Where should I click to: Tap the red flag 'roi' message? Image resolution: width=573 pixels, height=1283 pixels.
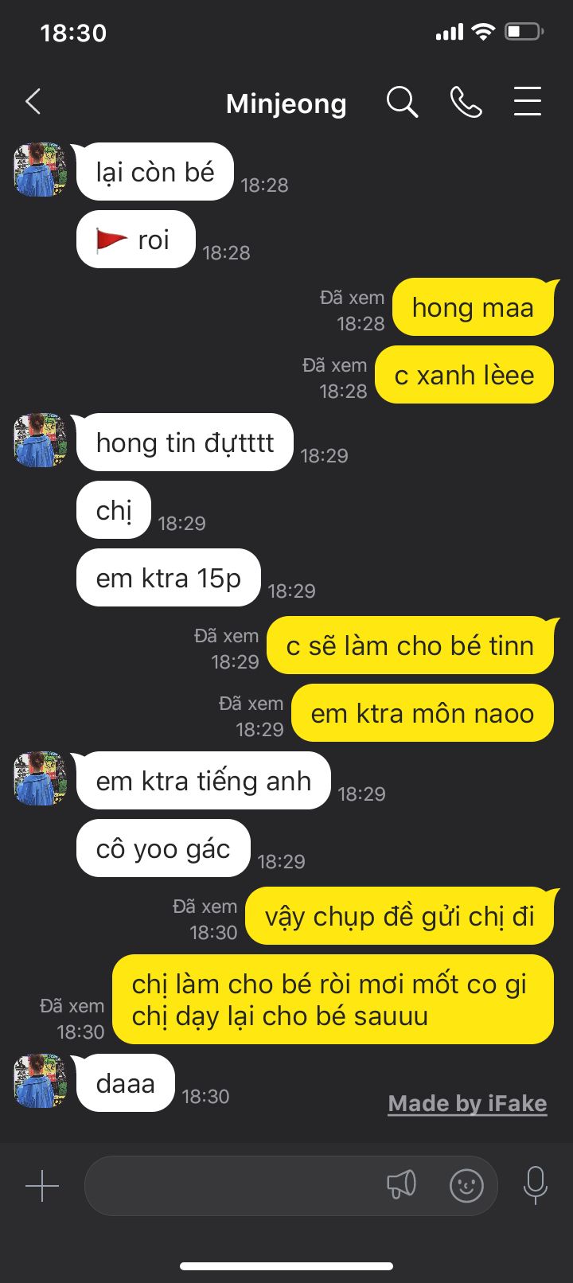(x=135, y=240)
